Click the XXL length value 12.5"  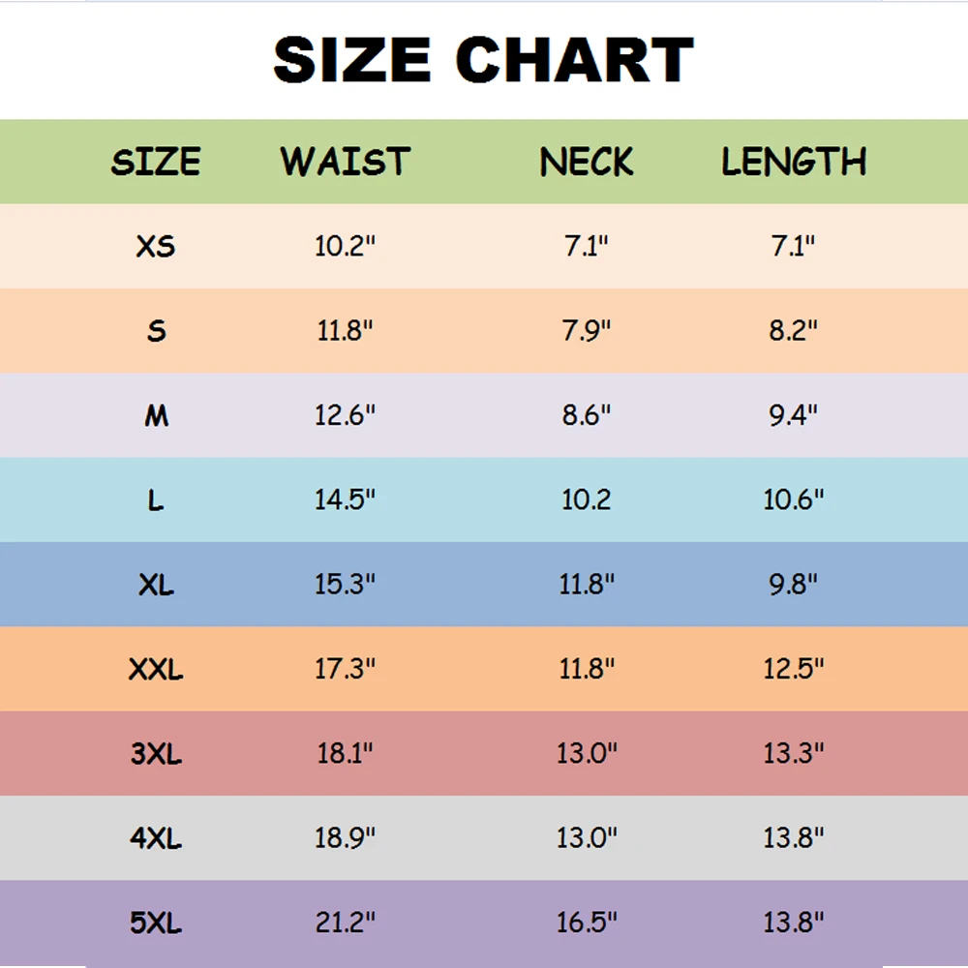click(794, 669)
